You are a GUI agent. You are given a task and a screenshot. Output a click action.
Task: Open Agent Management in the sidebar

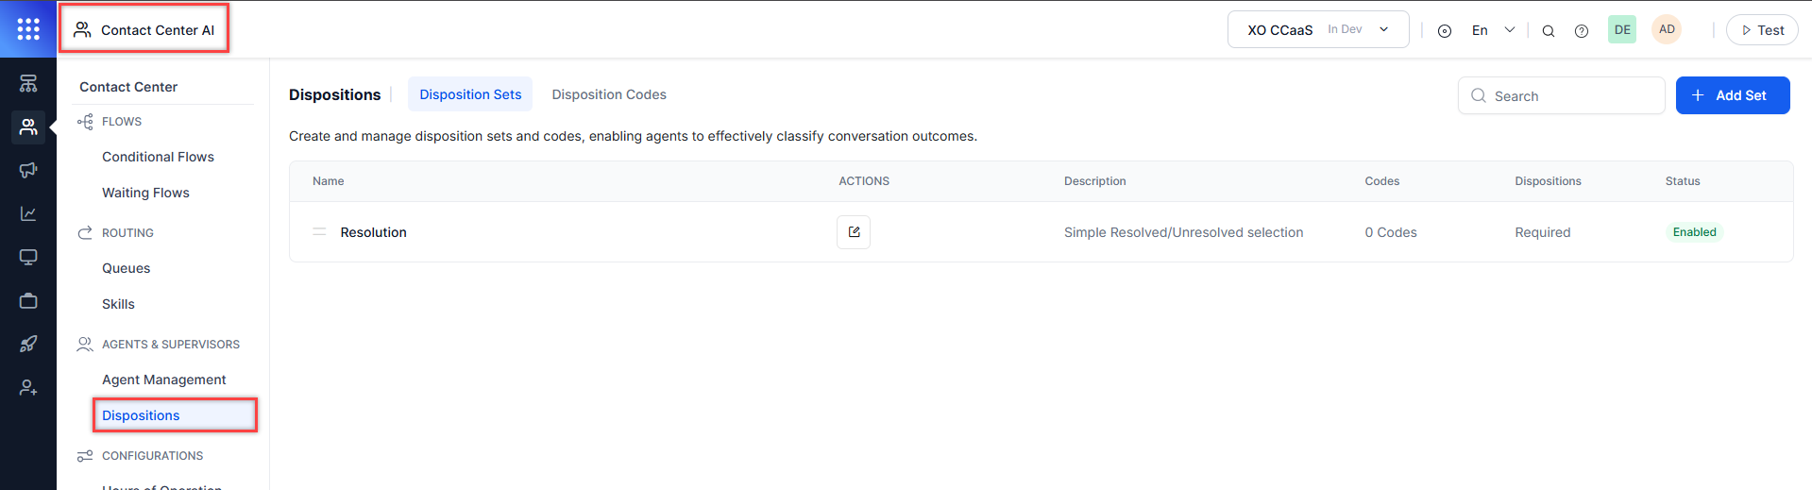coord(164,380)
